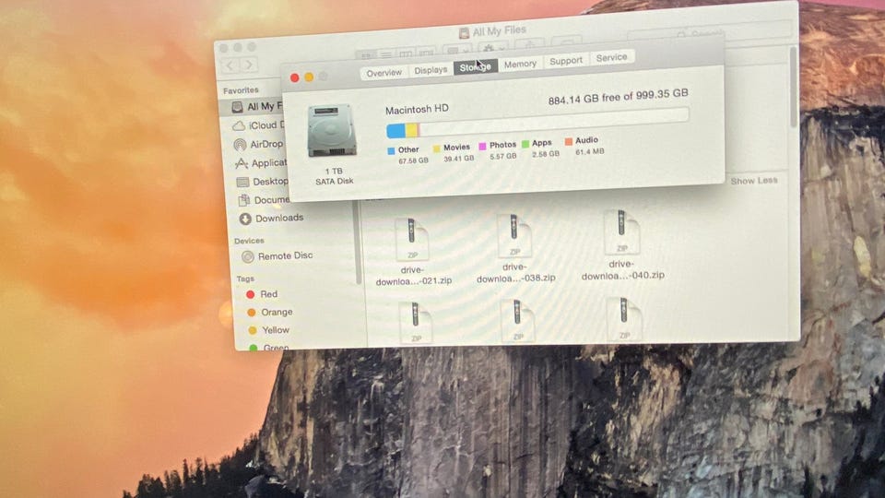Select drive-downloa...-038.zip file
This screenshot has width=885, height=498.
tap(515, 248)
